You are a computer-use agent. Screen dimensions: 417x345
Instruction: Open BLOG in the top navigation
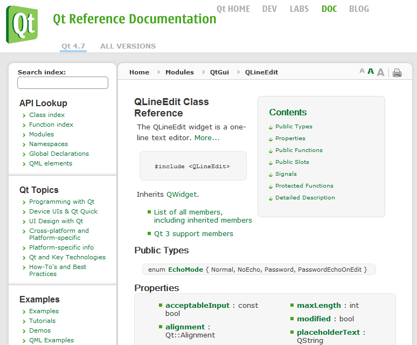(x=359, y=9)
